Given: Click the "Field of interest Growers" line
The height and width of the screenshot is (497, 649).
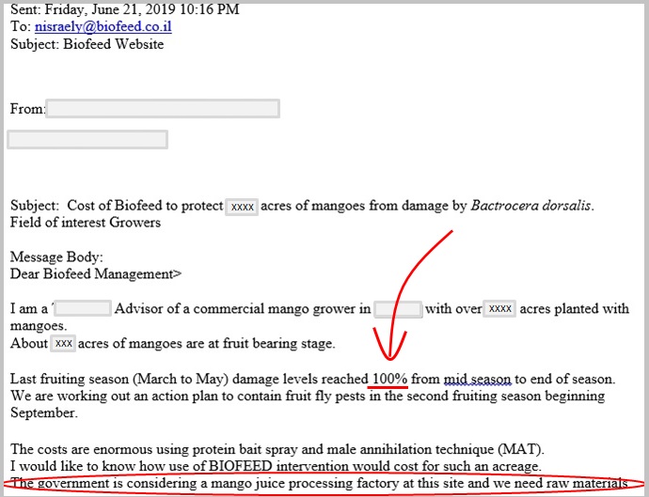Looking at the screenshot, I should click(x=86, y=223).
